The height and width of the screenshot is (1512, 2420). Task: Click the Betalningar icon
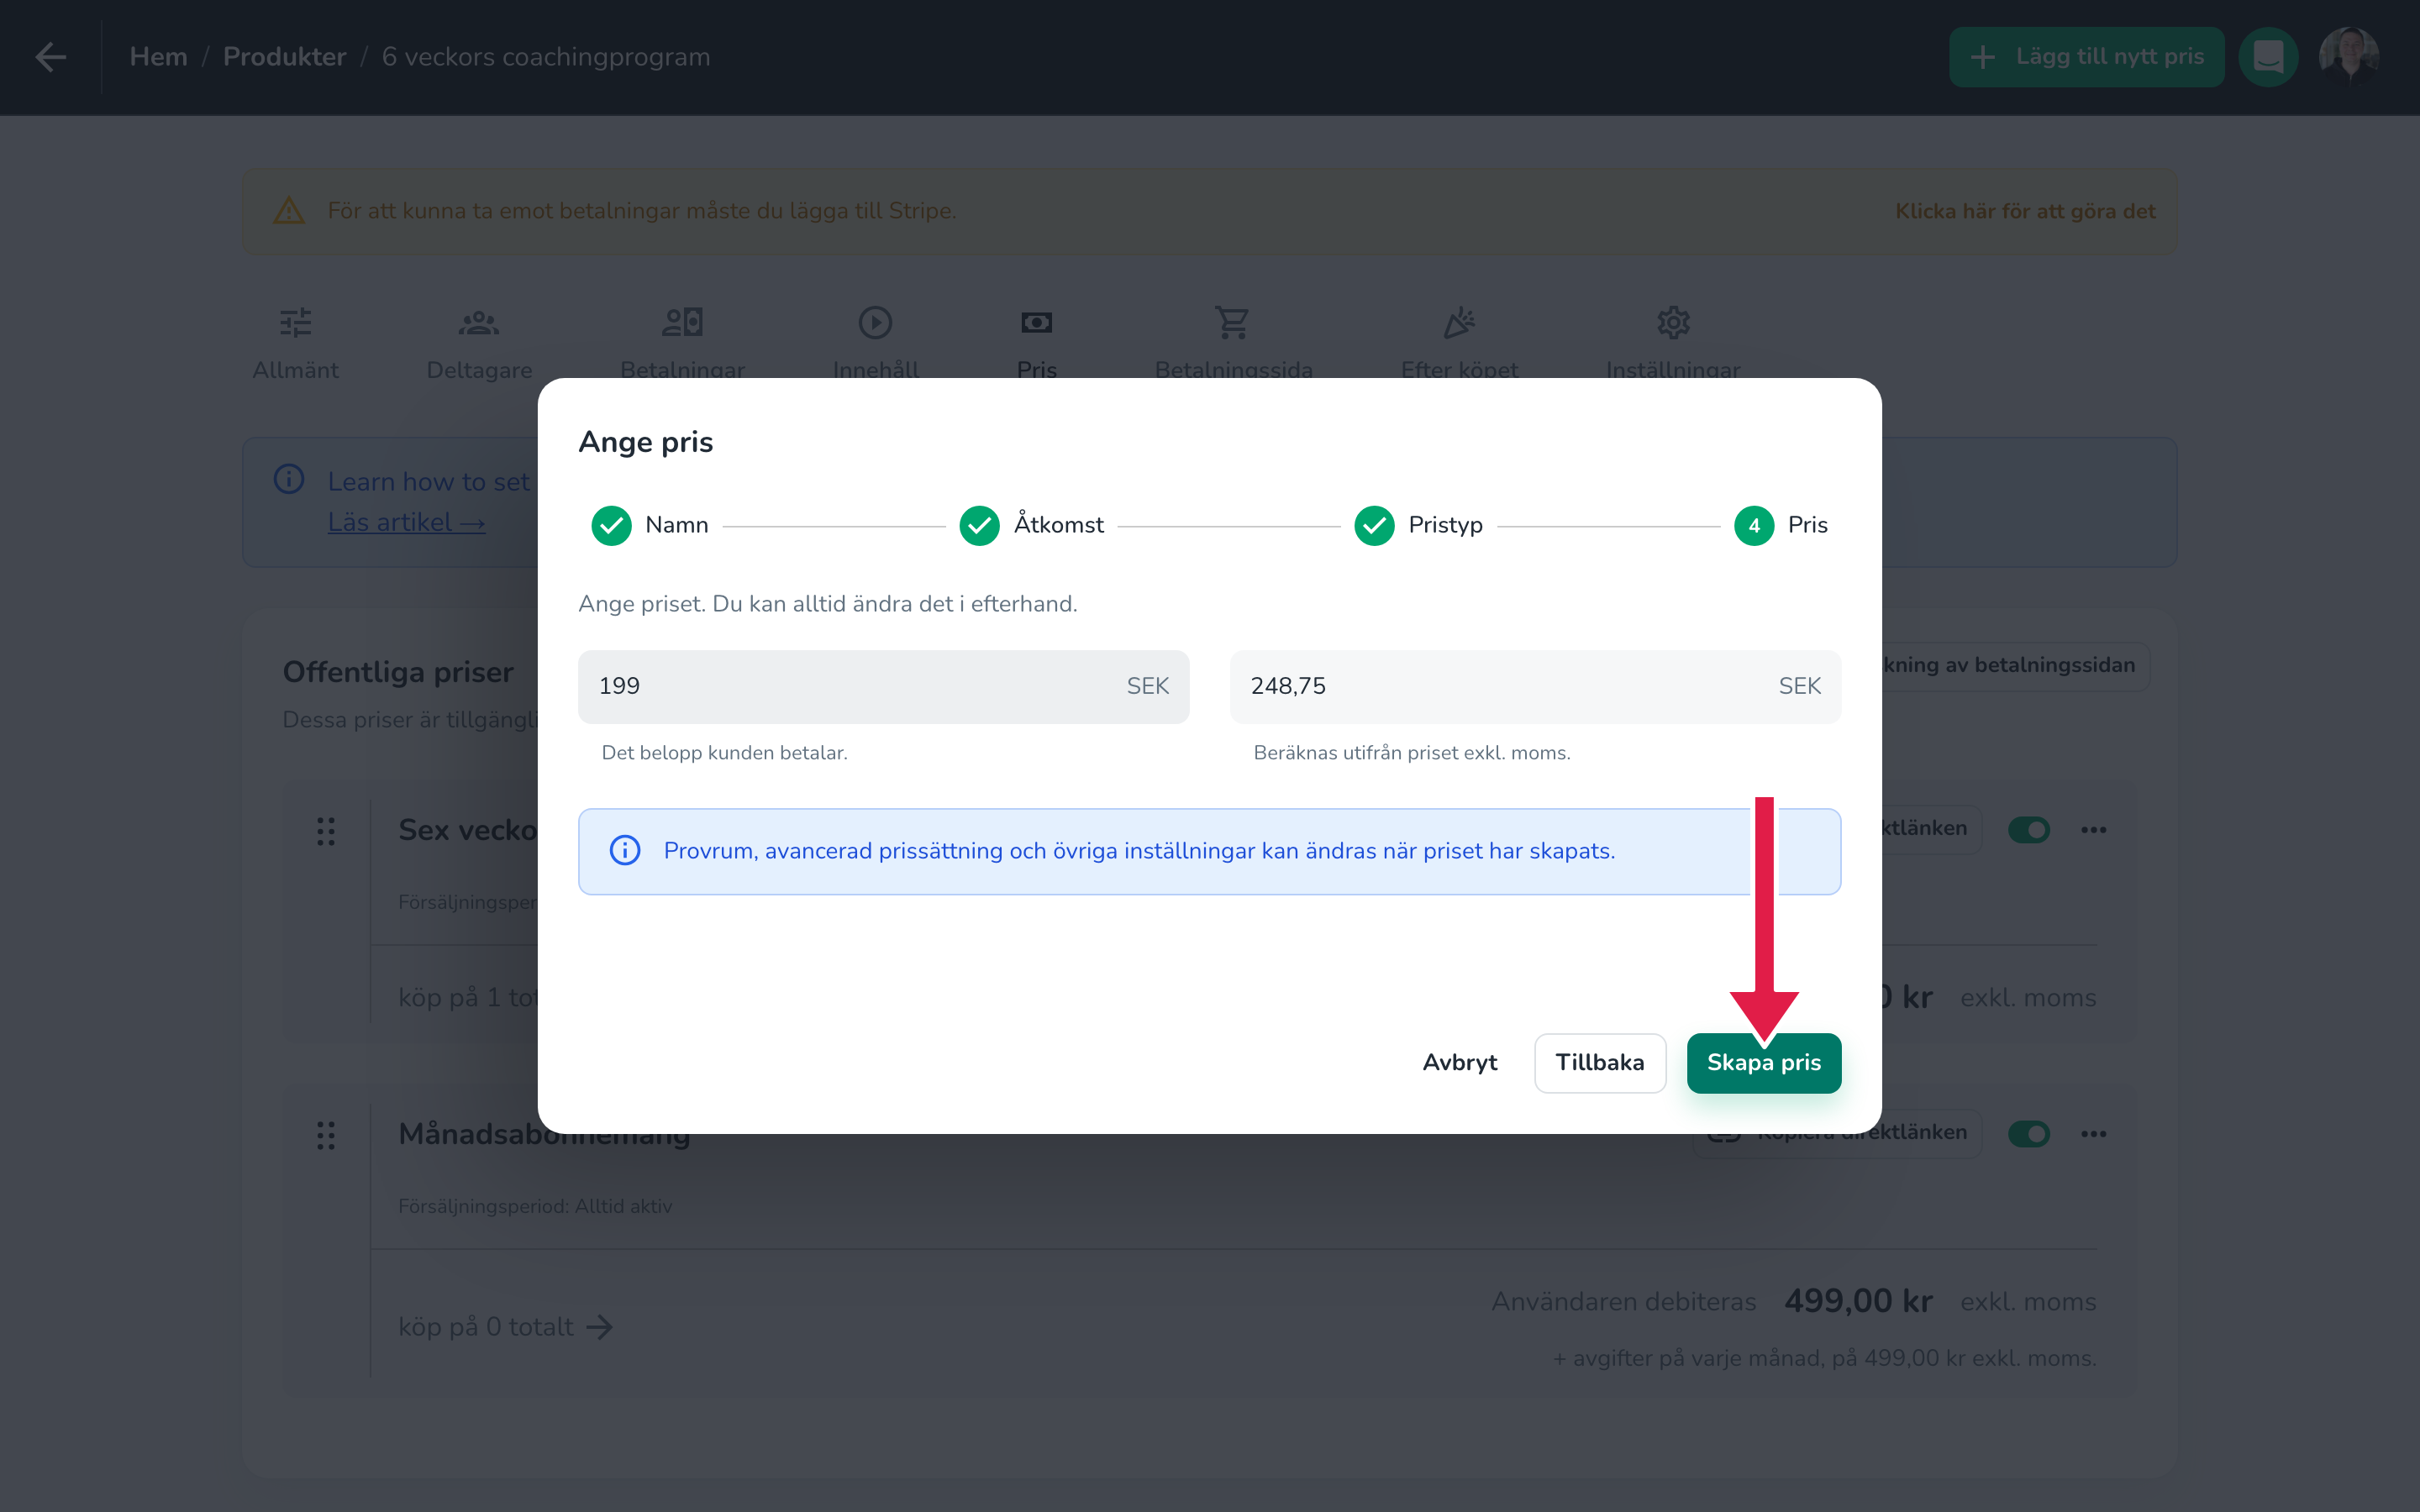click(683, 322)
